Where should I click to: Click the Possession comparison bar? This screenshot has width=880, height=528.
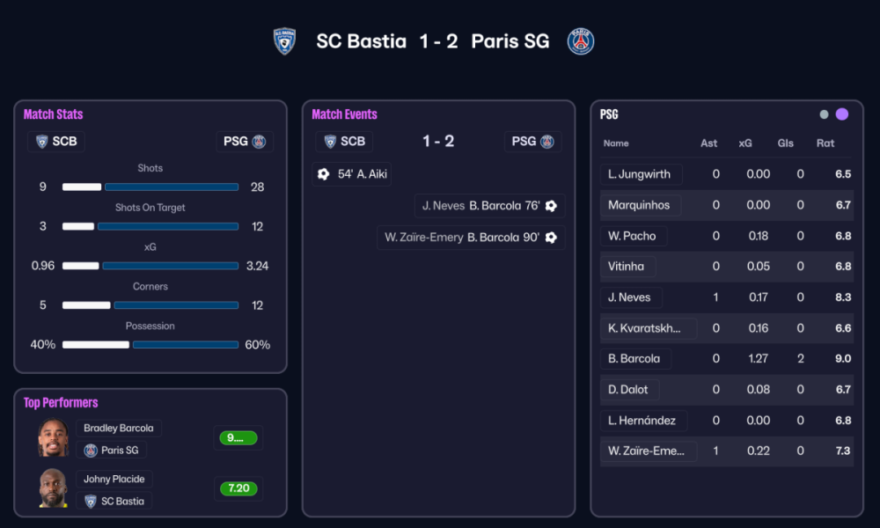(x=150, y=345)
